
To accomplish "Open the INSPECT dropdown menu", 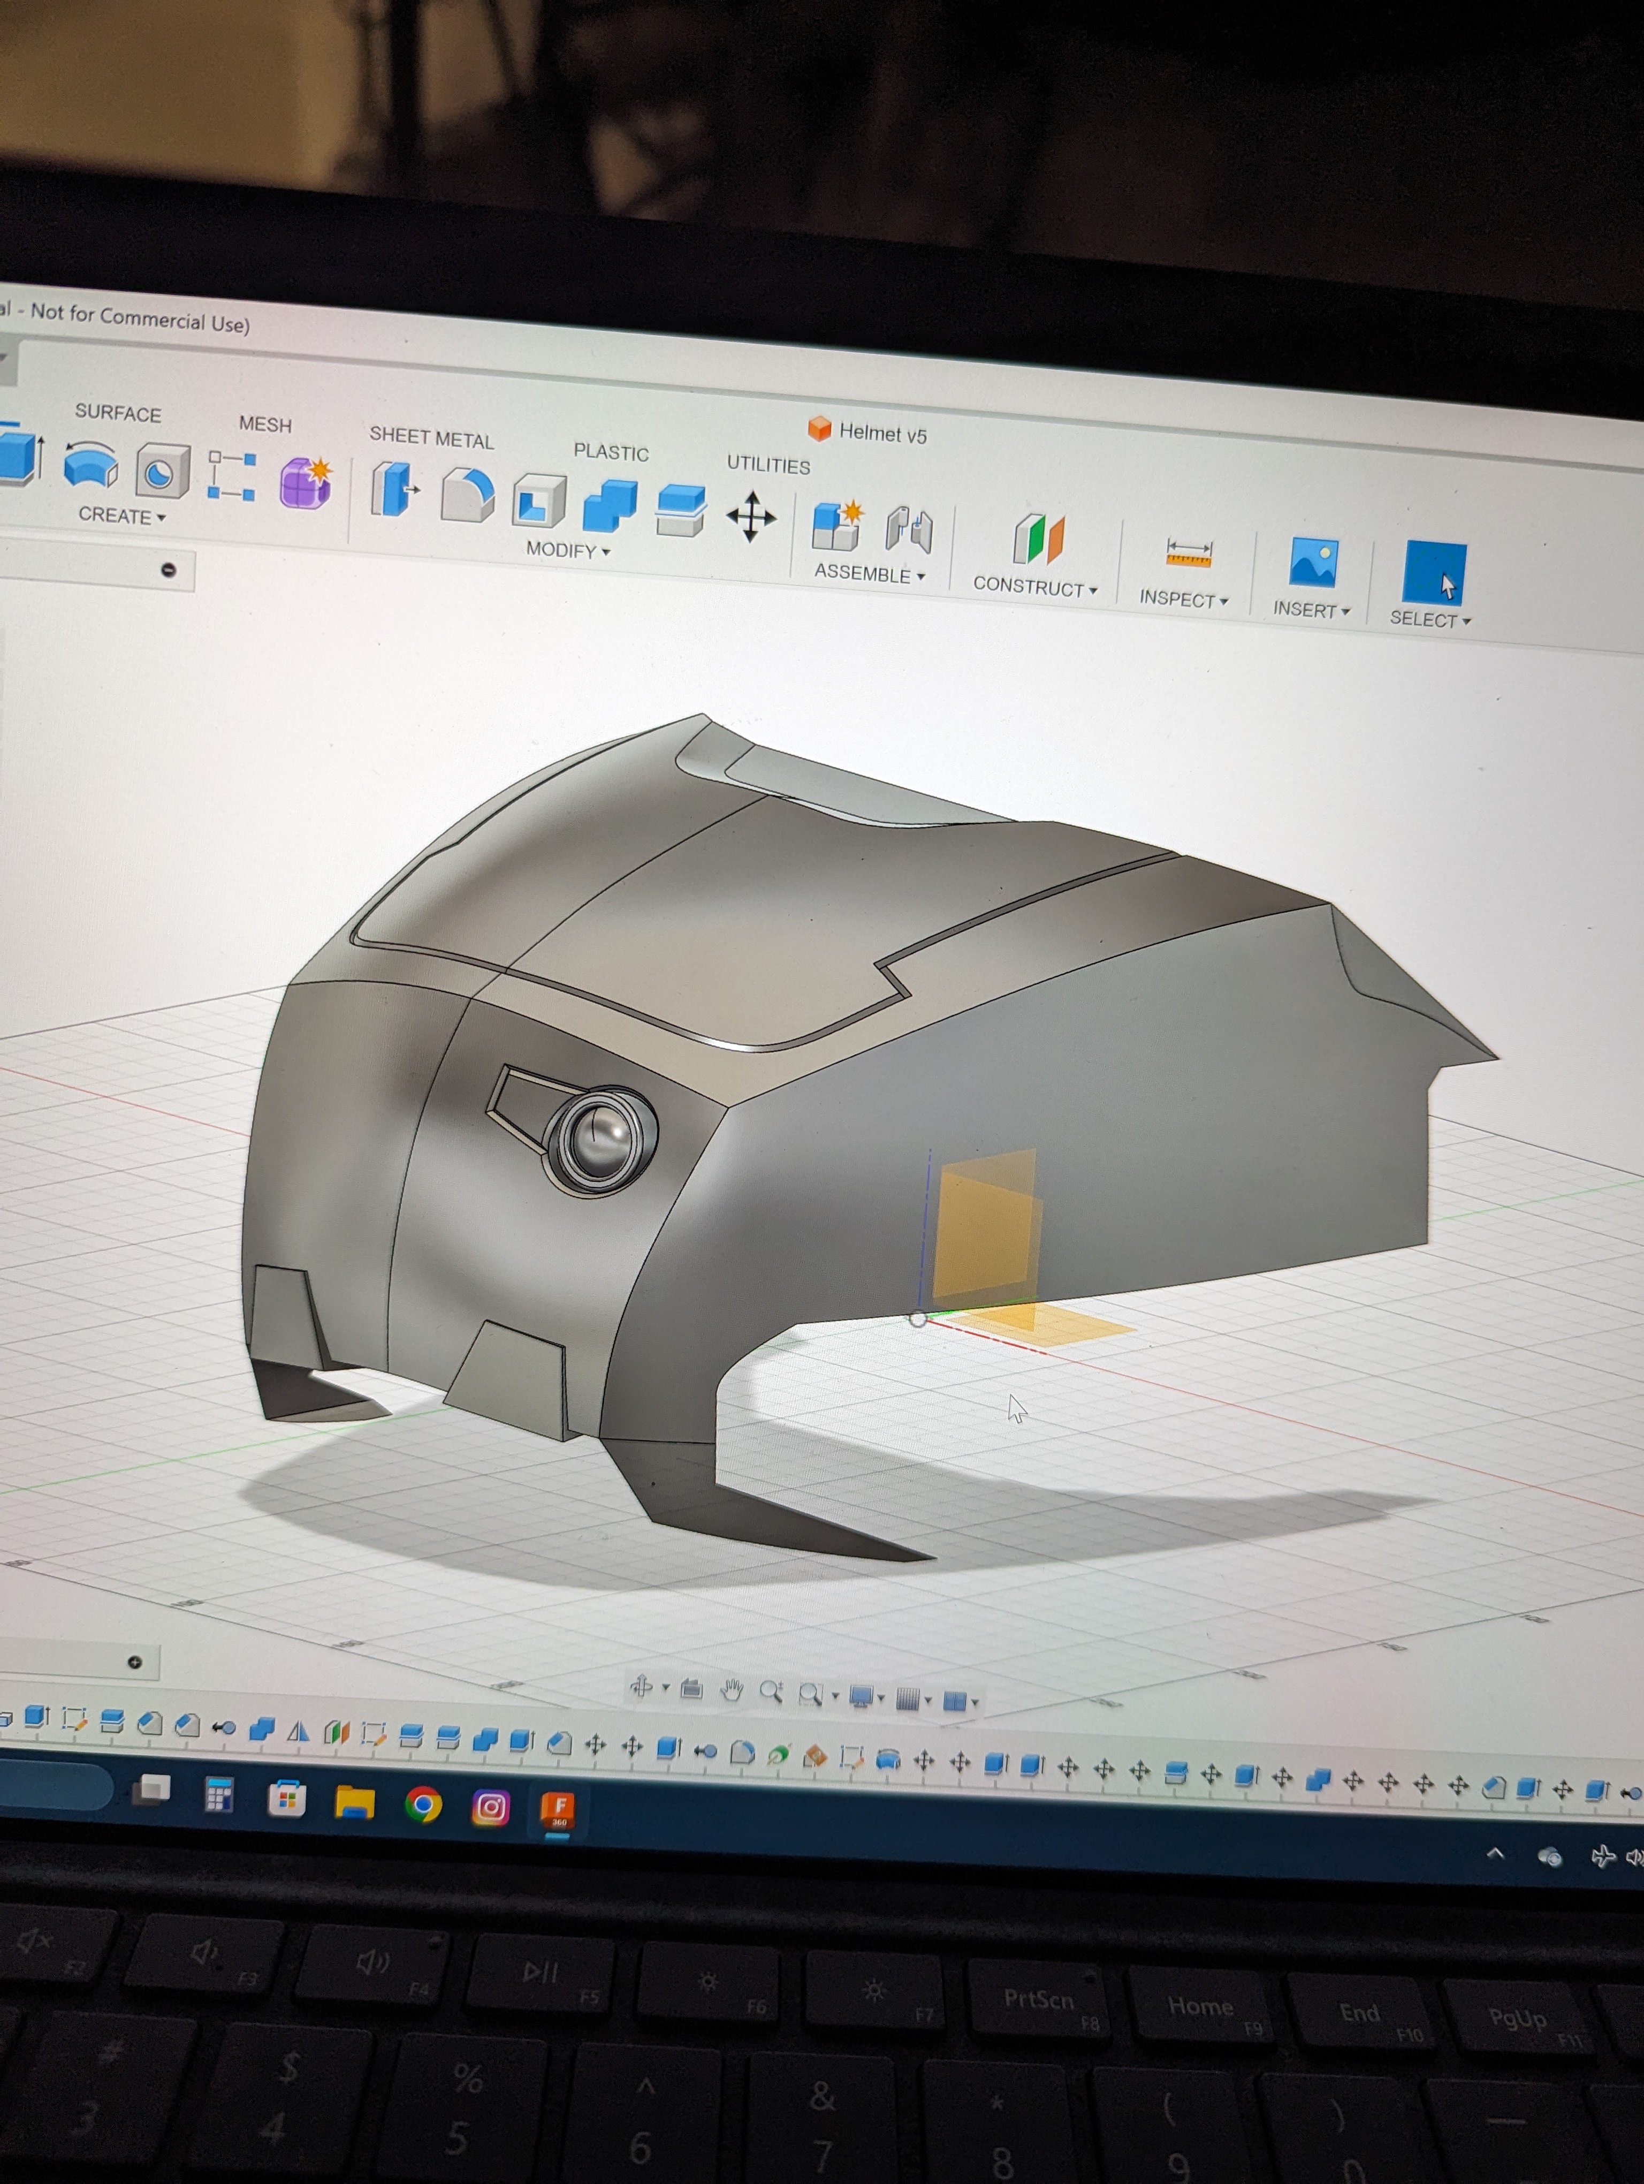I will coord(1183,600).
